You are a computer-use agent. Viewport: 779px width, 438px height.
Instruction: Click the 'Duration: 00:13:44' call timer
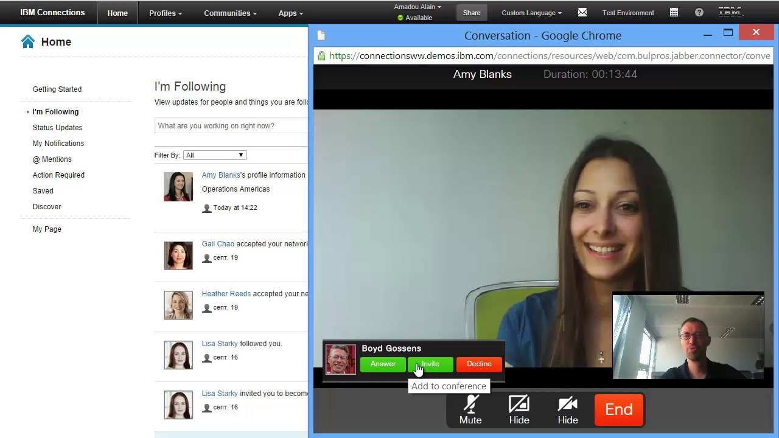coord(590,74)
